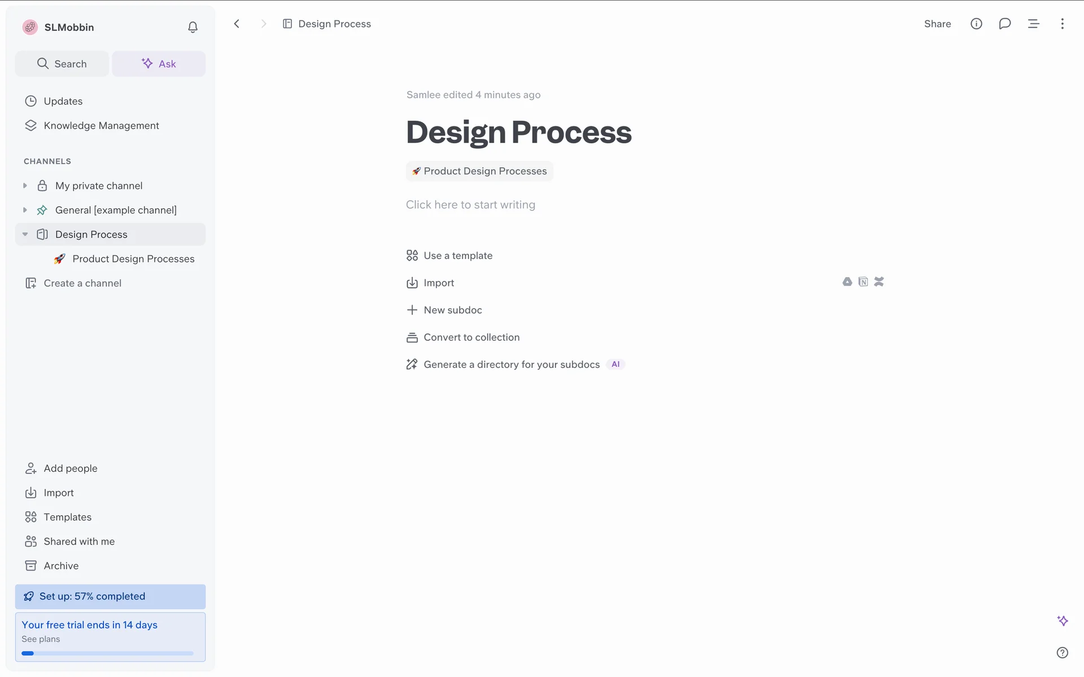Show table of contents outline icon

tap(1033, 24)
